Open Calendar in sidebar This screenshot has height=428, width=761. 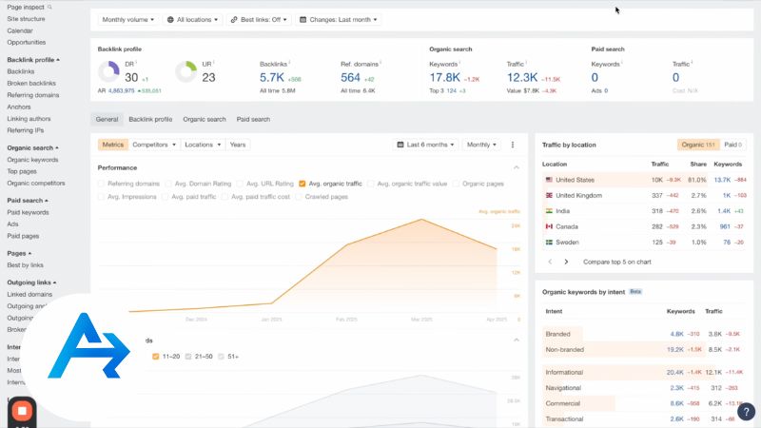20,30
